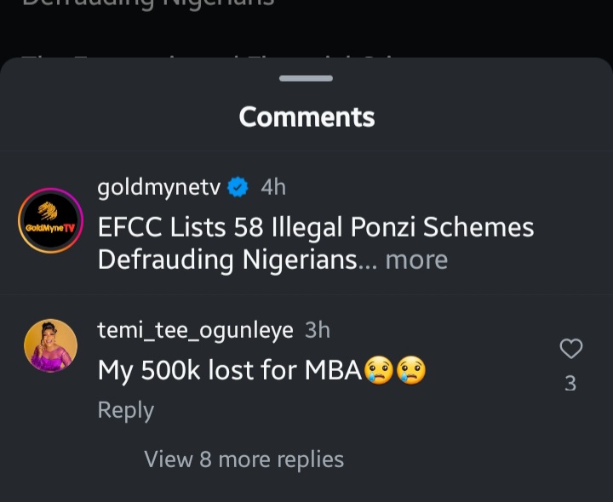
Task: Tap the dimmed post area above the sheet
Action: pyautogui.click(x=306, y=26)
